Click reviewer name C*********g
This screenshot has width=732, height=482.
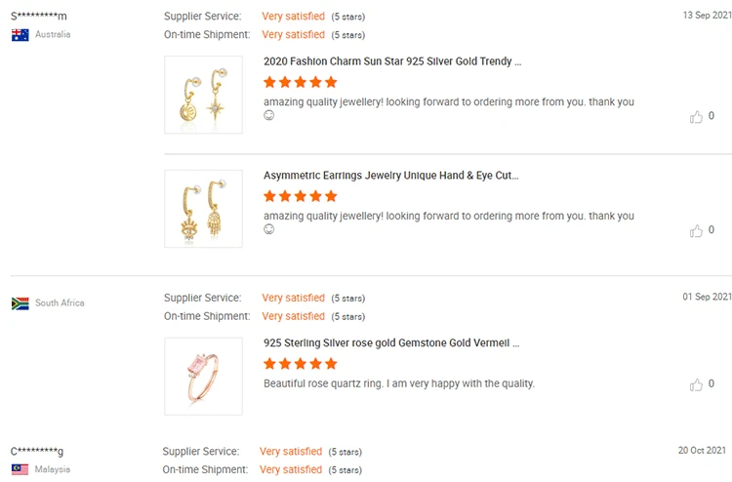[37, 451]
